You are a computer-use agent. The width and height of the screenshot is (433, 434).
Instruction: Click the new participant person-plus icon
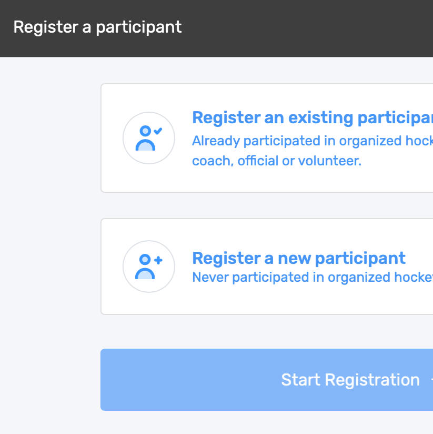pyautogui.click(x=148, y=267)
